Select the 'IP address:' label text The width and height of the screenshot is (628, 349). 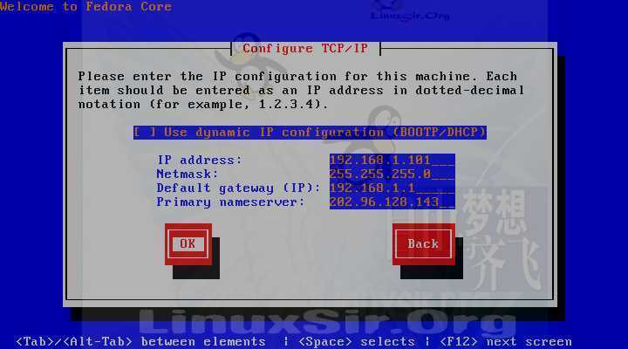coord(200,161)
